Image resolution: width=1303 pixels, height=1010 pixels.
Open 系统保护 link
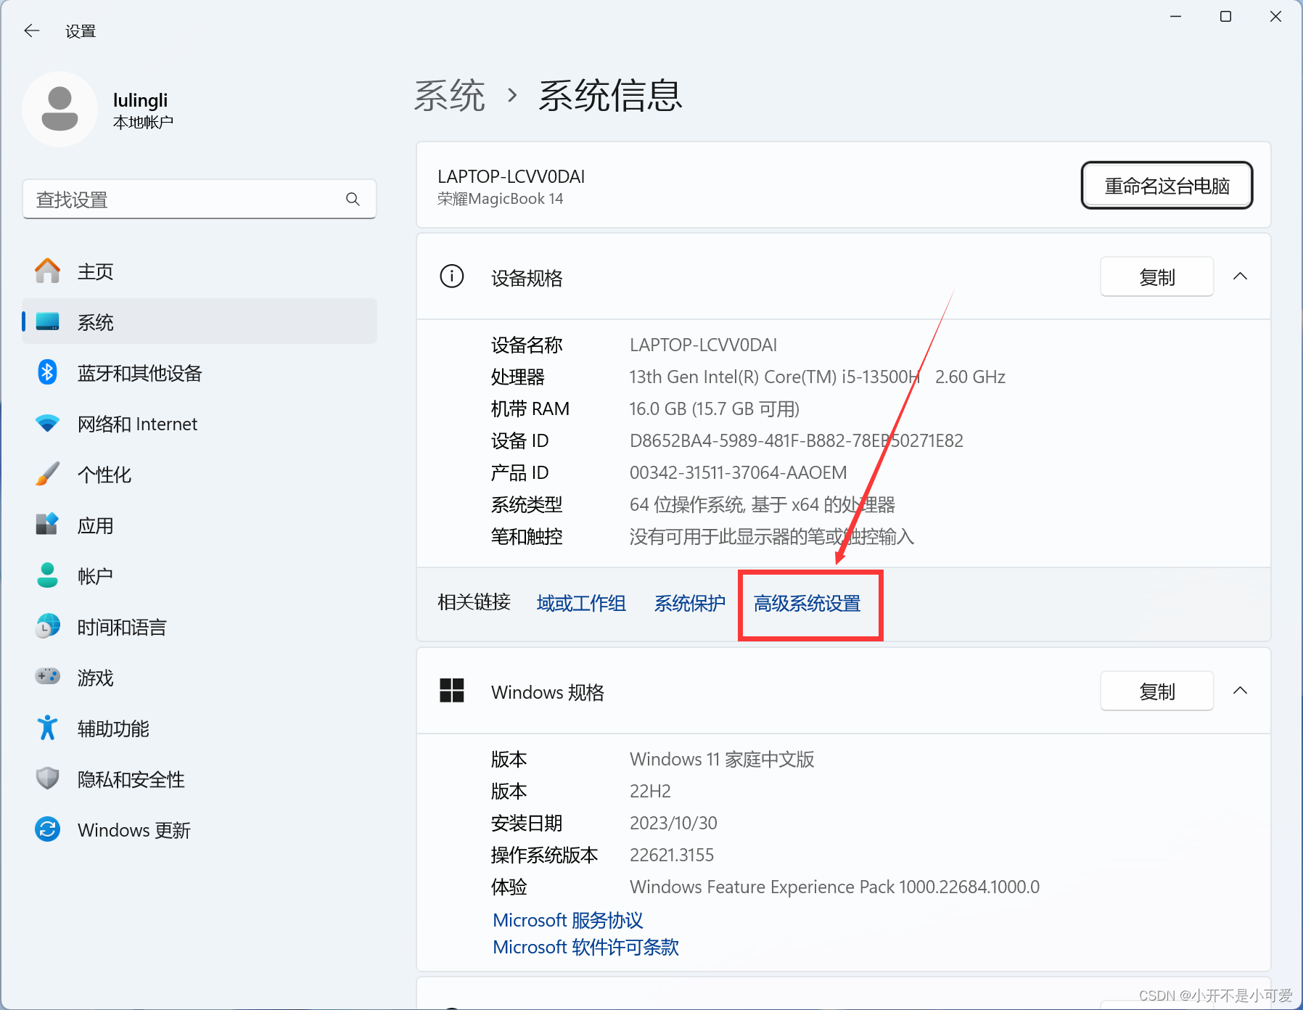click(690, 603)
